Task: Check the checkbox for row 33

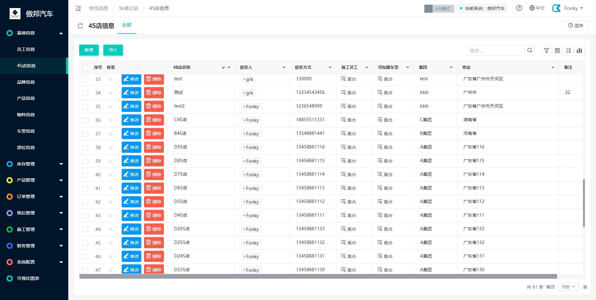Action: (x=85, y=79)
